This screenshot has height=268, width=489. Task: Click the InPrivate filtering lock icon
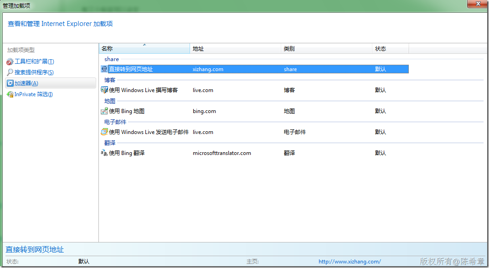pyautogui.click(x=10, y=94)
